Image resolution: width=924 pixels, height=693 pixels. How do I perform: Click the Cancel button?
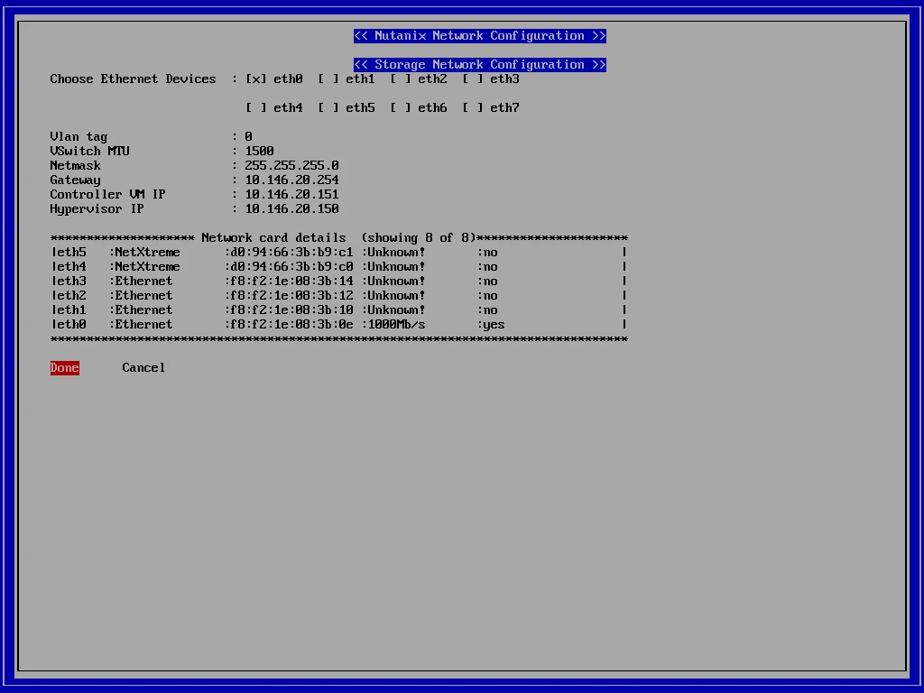[x=143, y=368]
